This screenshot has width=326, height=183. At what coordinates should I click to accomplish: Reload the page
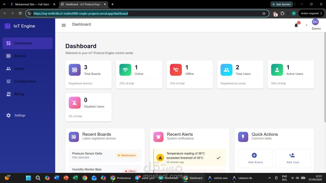click(x=20, y=13)
